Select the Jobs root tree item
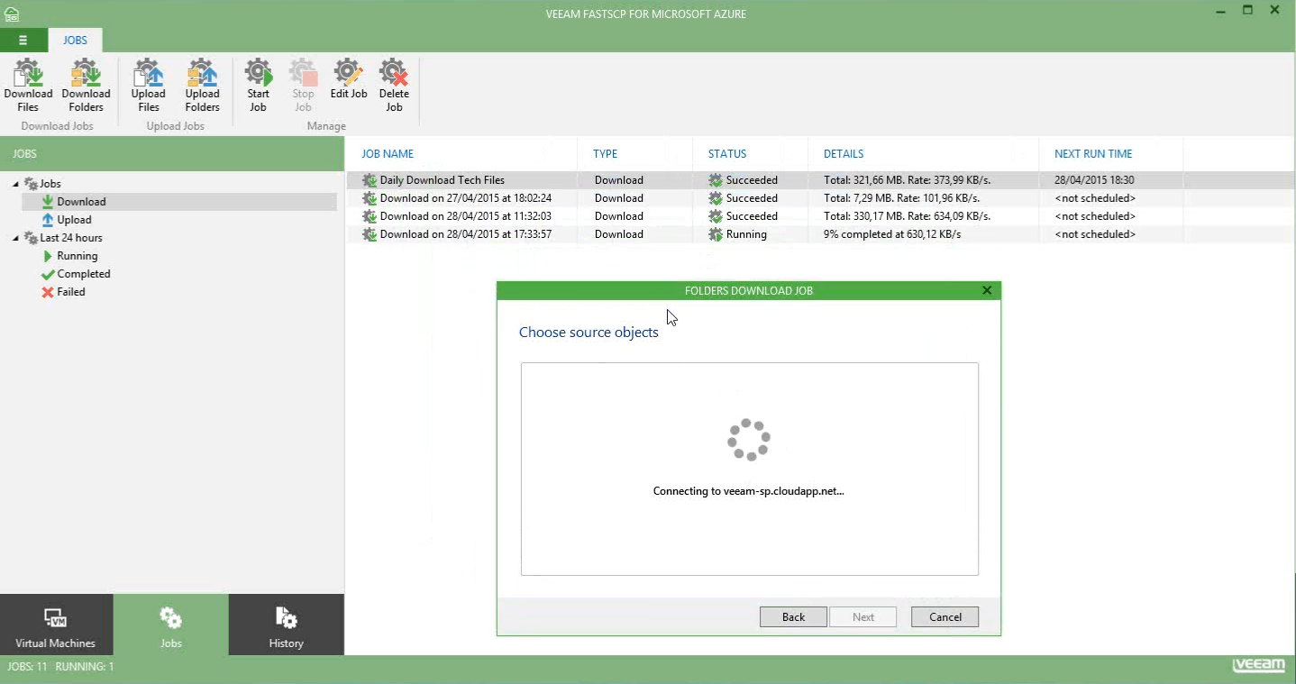The image size is (1296, 684). 50,184
